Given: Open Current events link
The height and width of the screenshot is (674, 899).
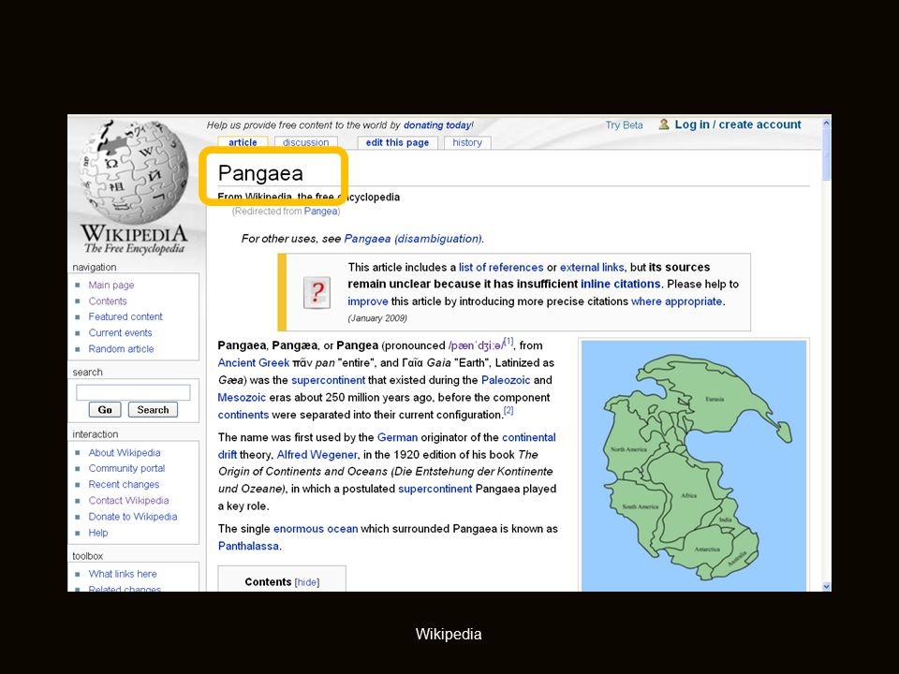Looking at the screenshot, I should 121,332.
